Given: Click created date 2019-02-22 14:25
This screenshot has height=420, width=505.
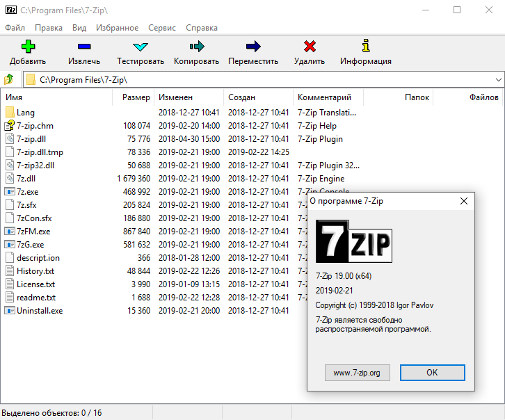Looking at the screenshot, I should coord(259,152).
